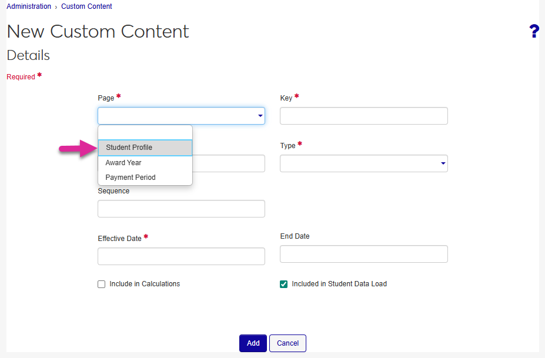Collapse the Page dropdown using its arrow
This screenshot has width=545, height=358.
[260, 116]
